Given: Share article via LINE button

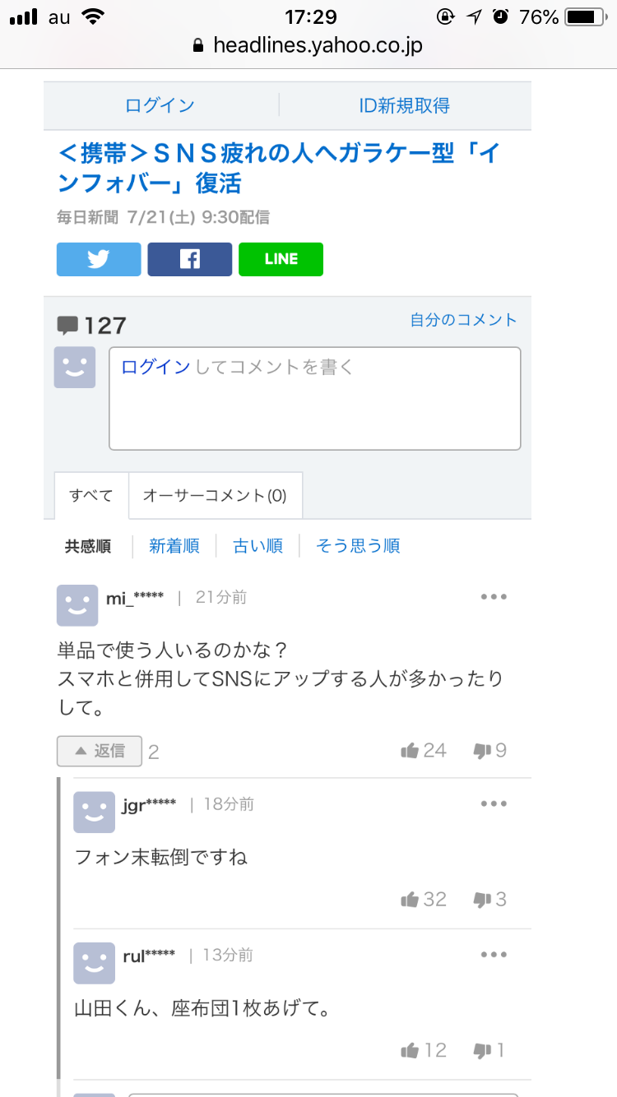Looking at the screenshot, I should [x=281, y=259].
